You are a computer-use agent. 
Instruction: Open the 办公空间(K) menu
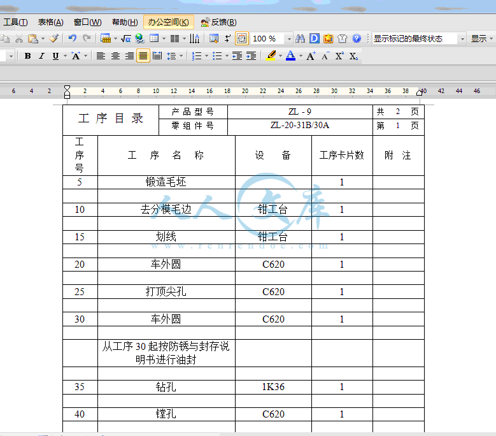(x=168, y=22)
